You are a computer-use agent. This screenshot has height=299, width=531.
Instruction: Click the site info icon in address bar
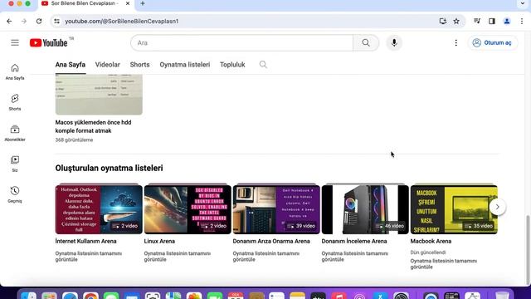pos(57,21)
